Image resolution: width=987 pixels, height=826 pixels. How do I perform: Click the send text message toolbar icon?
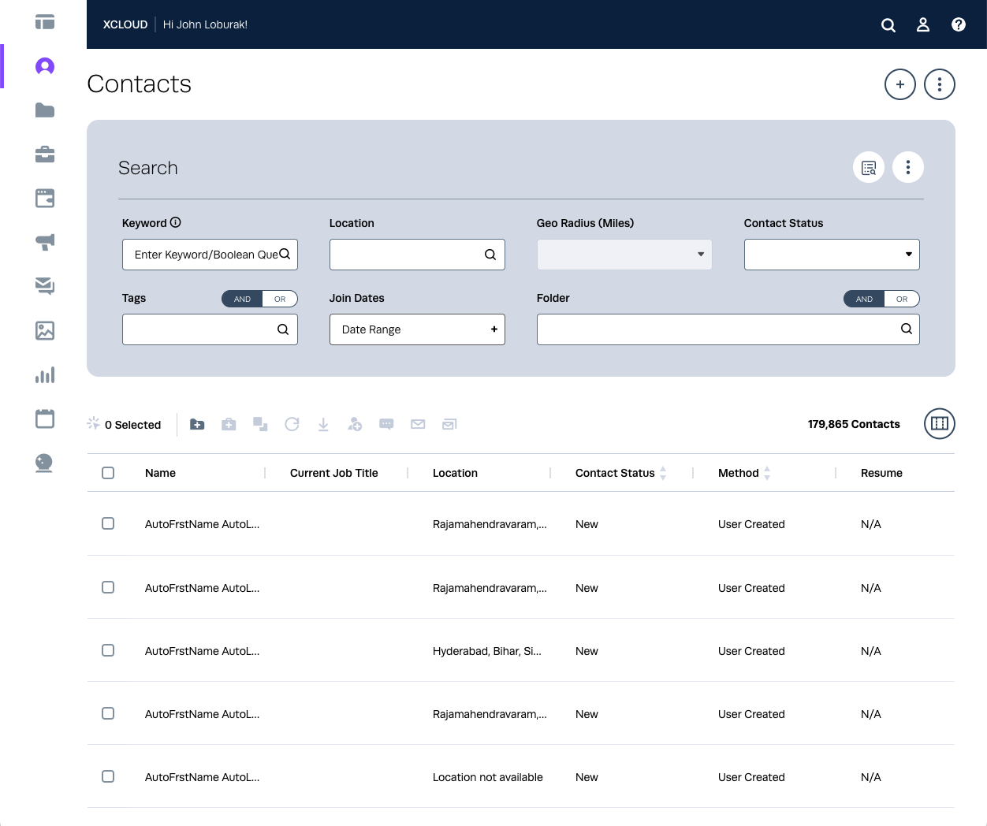386,424
